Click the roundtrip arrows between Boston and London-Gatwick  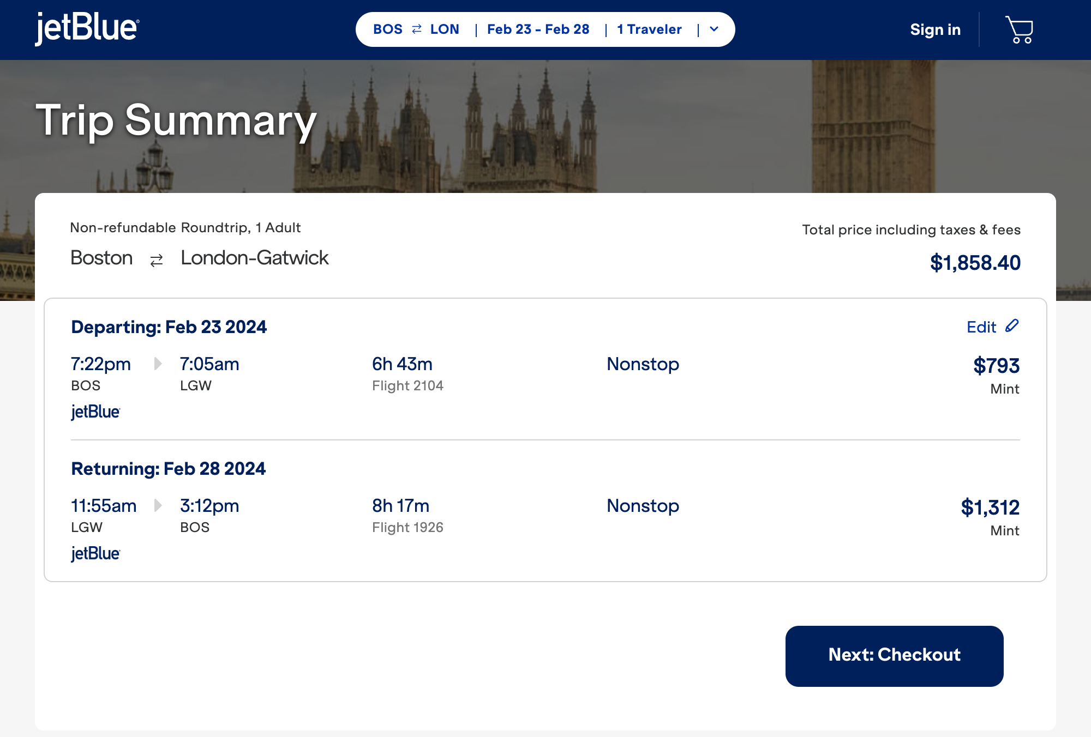pyautogui.click(x=157, y=261)
